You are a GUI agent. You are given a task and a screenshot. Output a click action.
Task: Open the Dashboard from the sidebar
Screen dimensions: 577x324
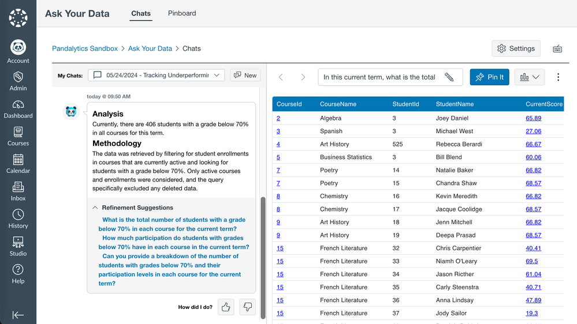(18, 108)
